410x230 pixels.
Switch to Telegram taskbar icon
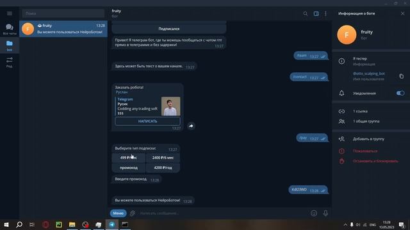[111, 224]
